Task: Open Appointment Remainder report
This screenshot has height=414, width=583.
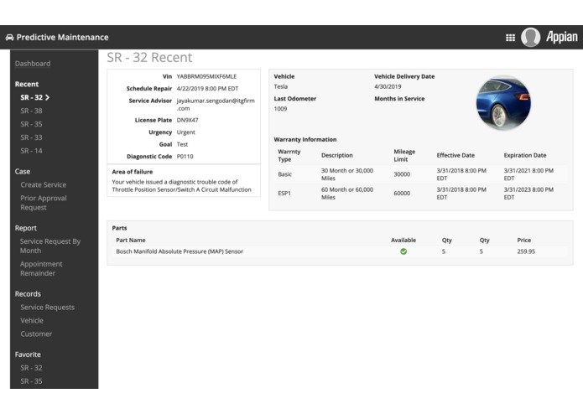Action: [41, 268]
